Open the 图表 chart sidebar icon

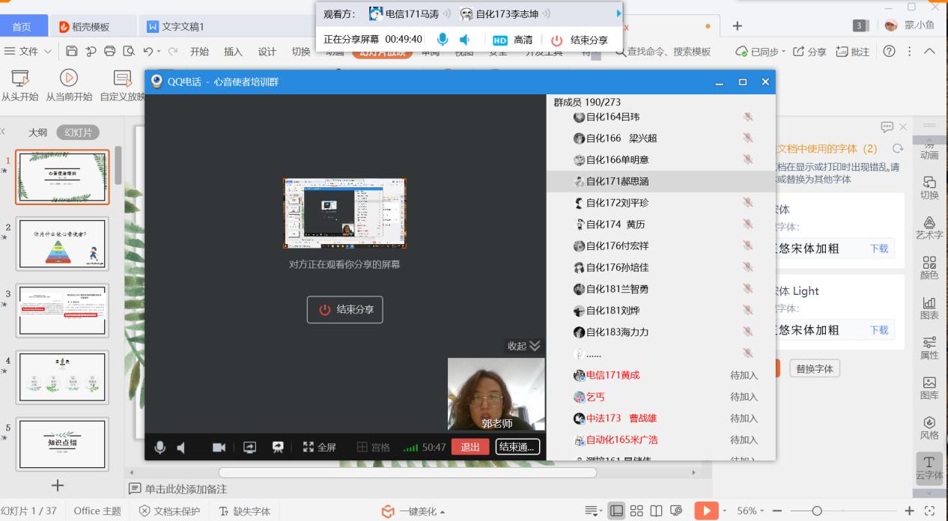tap(929, 308)
